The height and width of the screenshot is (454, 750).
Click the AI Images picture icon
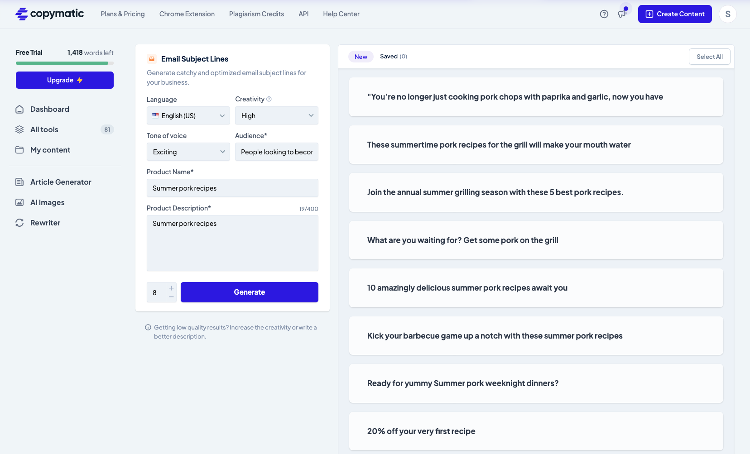(x=19, y=202)
